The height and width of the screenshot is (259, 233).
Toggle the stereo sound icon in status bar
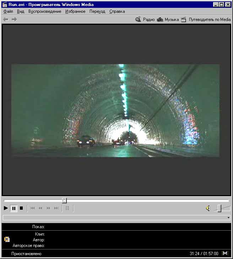pyautogui.click(x=225, y=253)
